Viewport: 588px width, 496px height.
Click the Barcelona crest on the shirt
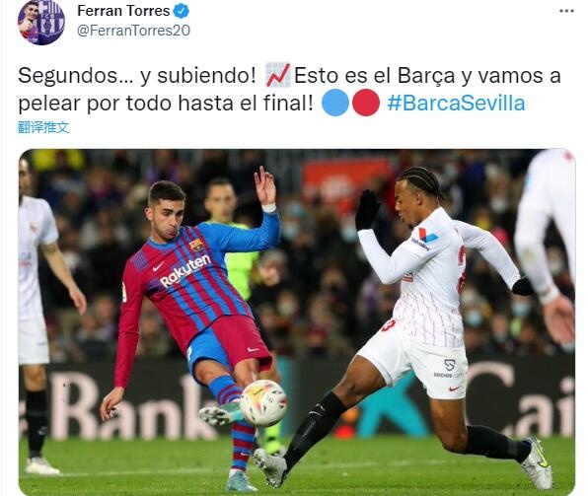point(196,245)
